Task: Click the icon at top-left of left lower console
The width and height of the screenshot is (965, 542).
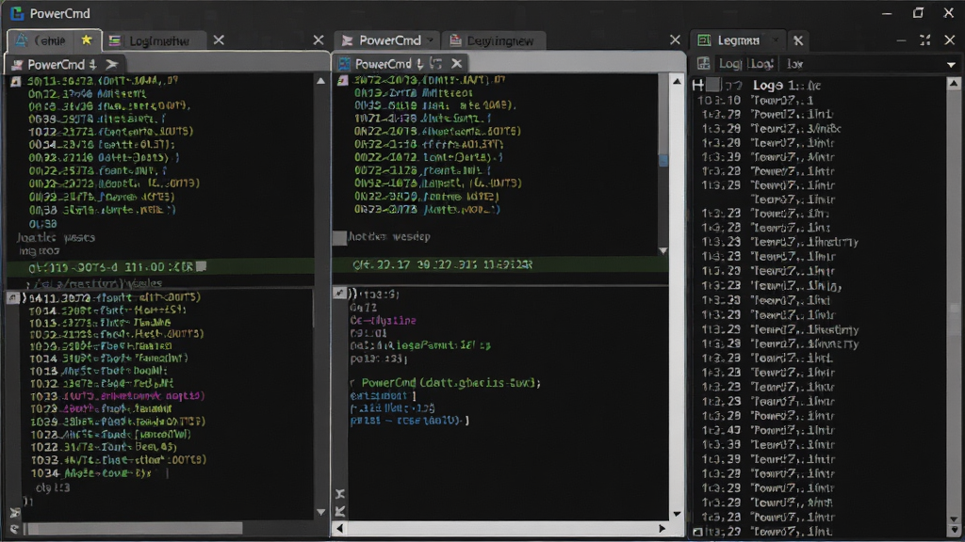Action: click(x=13, y=298)
